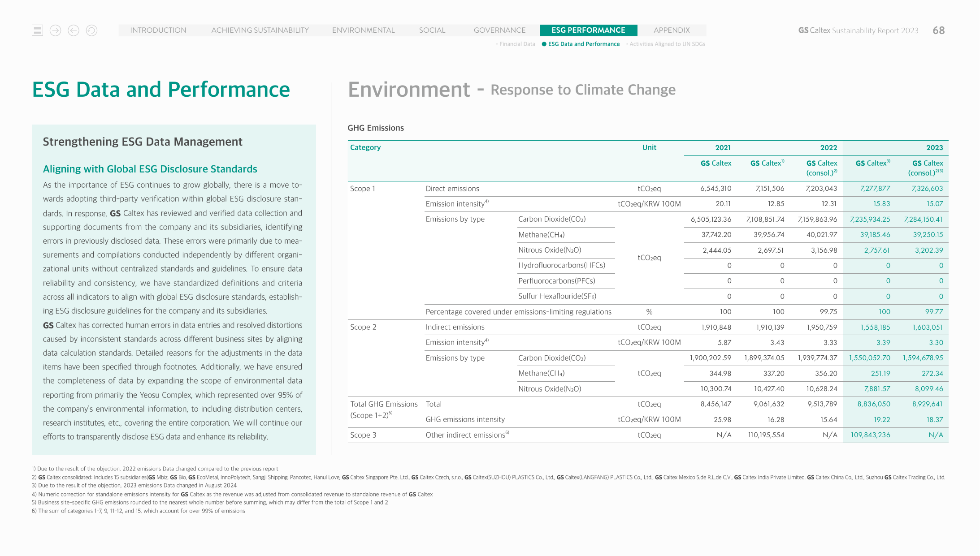Open the APPENDIX tab
Image resolution: width=980 pixels, height=556 pixels.
coord(672,30)
